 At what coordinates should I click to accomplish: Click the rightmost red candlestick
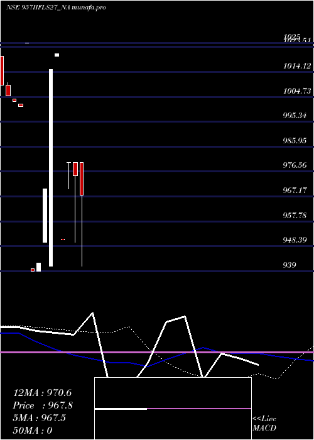[82, 179]
